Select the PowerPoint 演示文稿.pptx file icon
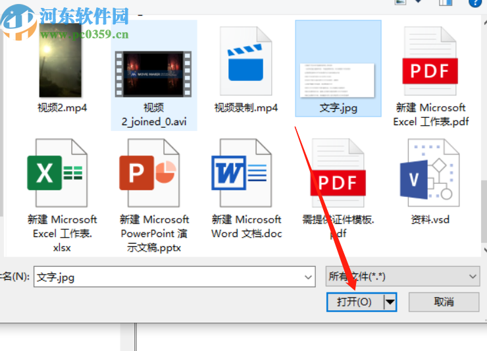 coord(149,173)
